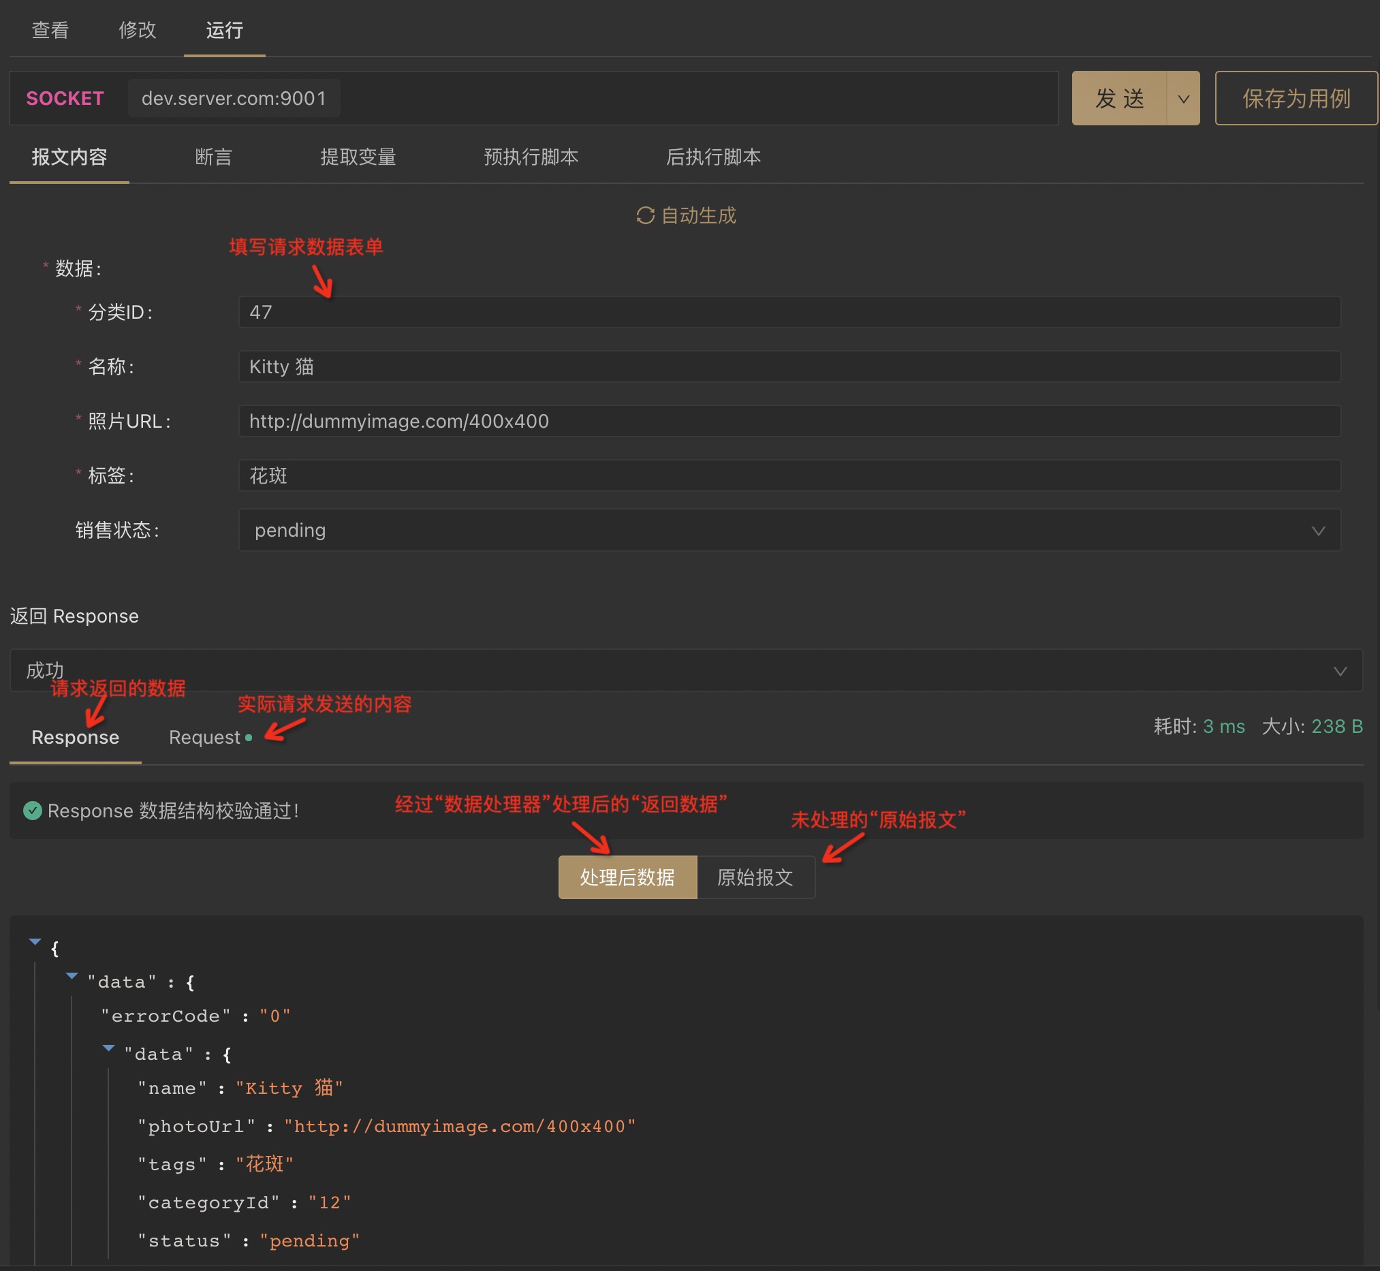Open the 成功 response dropdown
The image size is (1380, 1271).
686,670
